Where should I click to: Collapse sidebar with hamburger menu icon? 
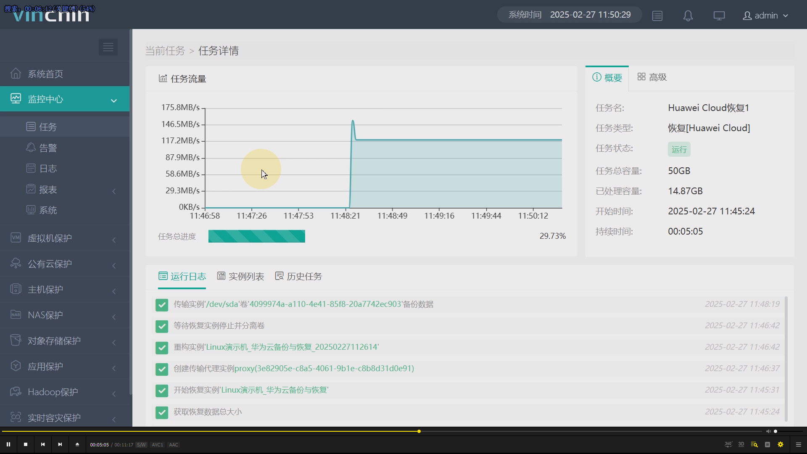tap(108, 47)
